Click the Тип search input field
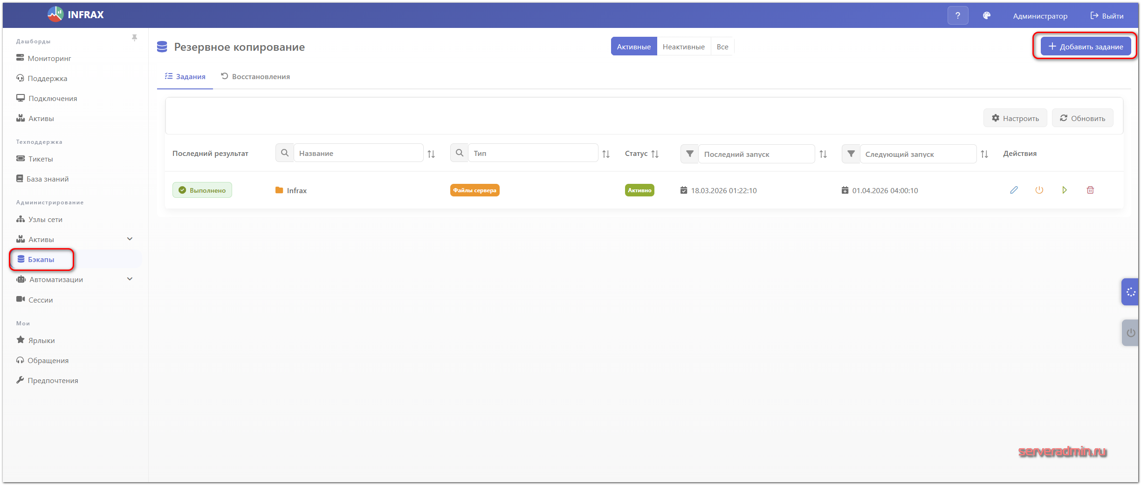 [532, 153]
